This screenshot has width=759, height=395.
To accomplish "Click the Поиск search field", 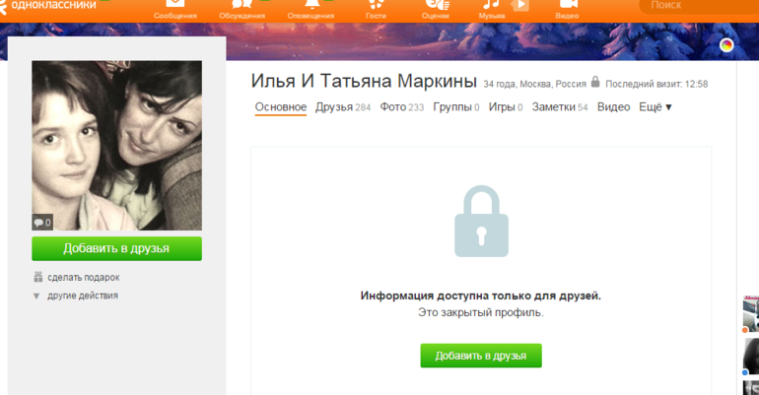I will [700, 6].
